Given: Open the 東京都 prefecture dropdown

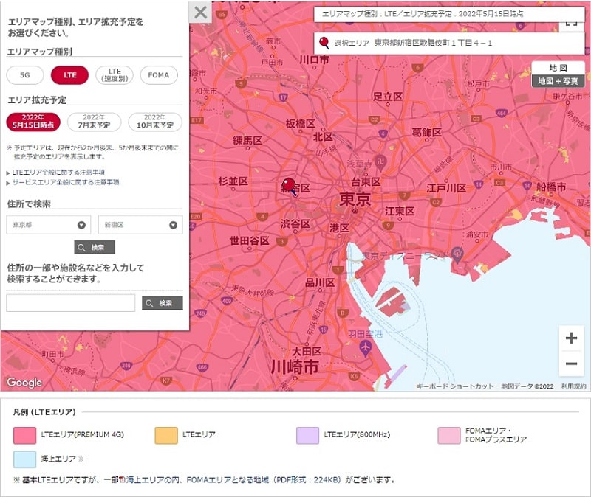Looking at the screenshot, I should coord(49,225).
